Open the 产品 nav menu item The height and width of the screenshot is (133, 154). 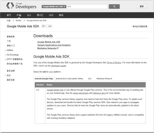click(x=19, y=15)
